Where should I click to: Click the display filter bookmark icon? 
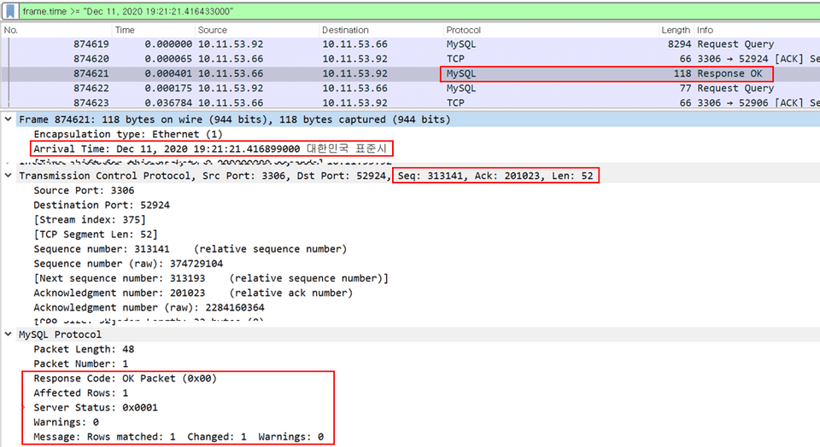pos(9,11)
